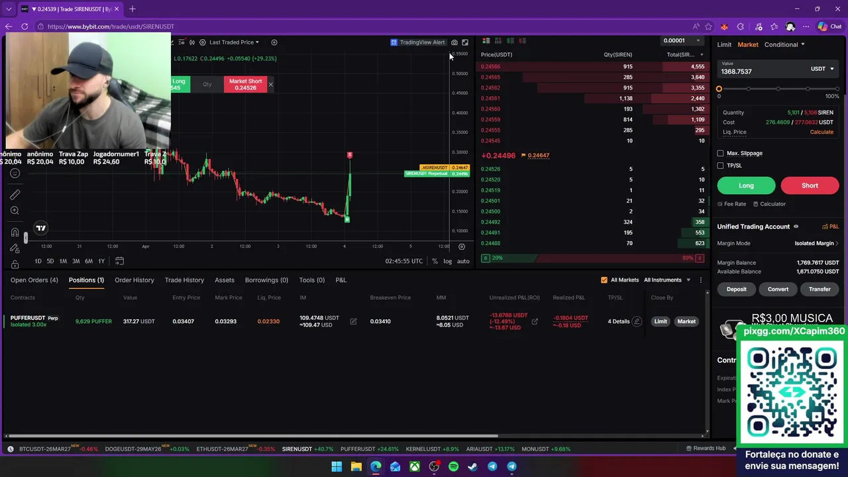Toggle log scale on chart

click(447, 261)
